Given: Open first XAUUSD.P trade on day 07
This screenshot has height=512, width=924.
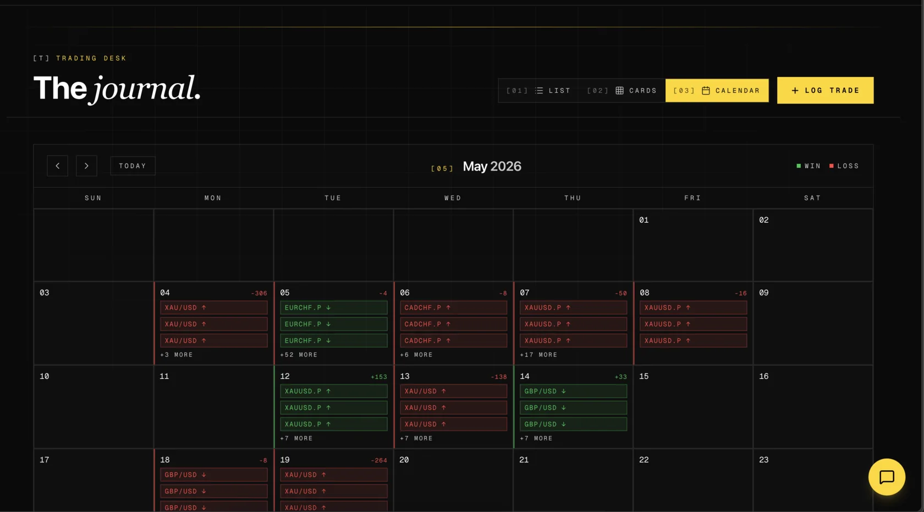Looking at the screenshot, I should (x=573, y=308).
